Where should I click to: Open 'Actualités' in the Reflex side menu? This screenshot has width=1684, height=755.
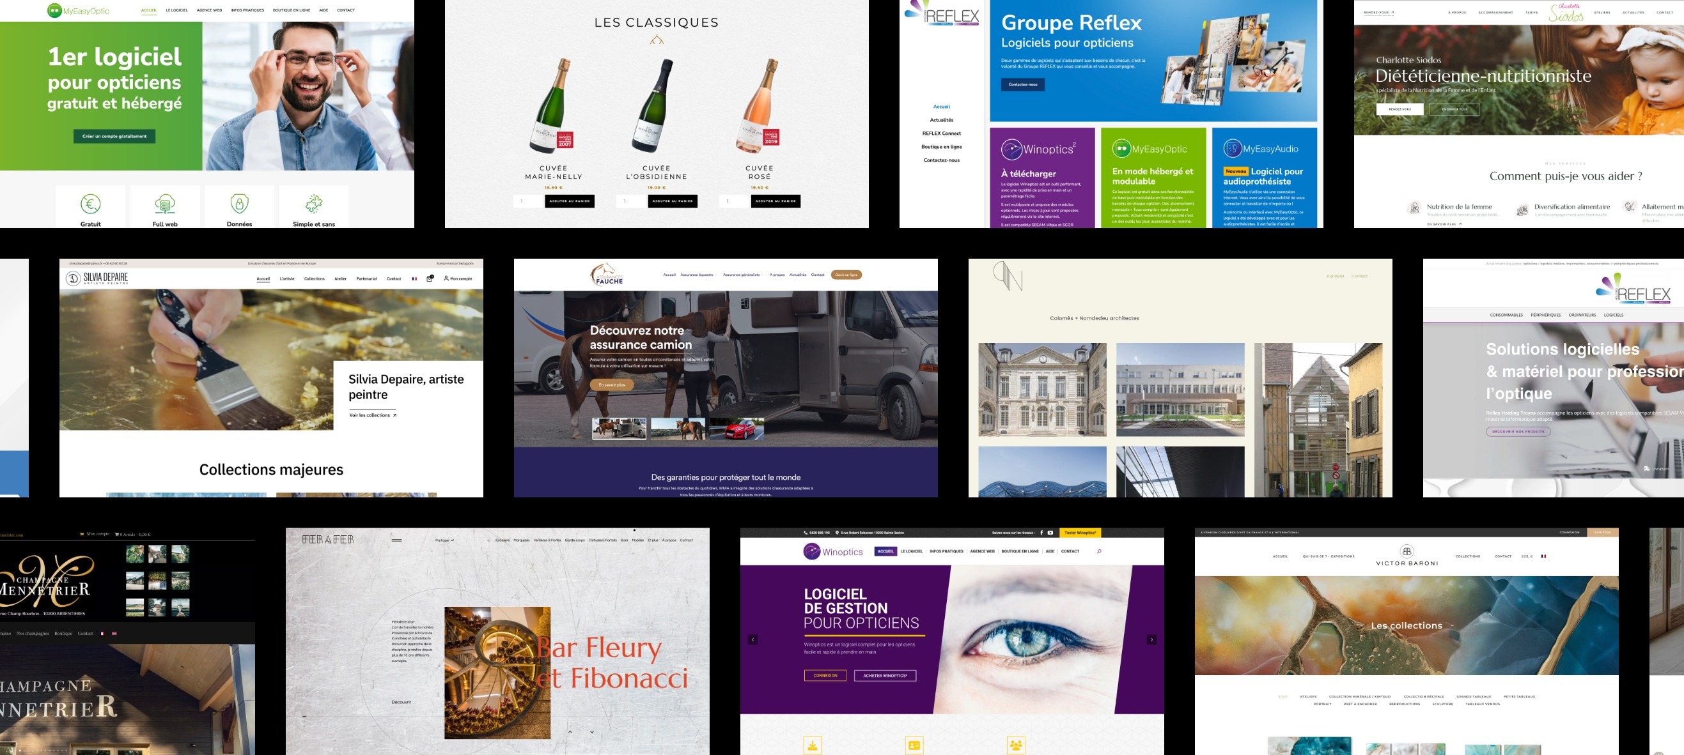click(x=941, y=120)
